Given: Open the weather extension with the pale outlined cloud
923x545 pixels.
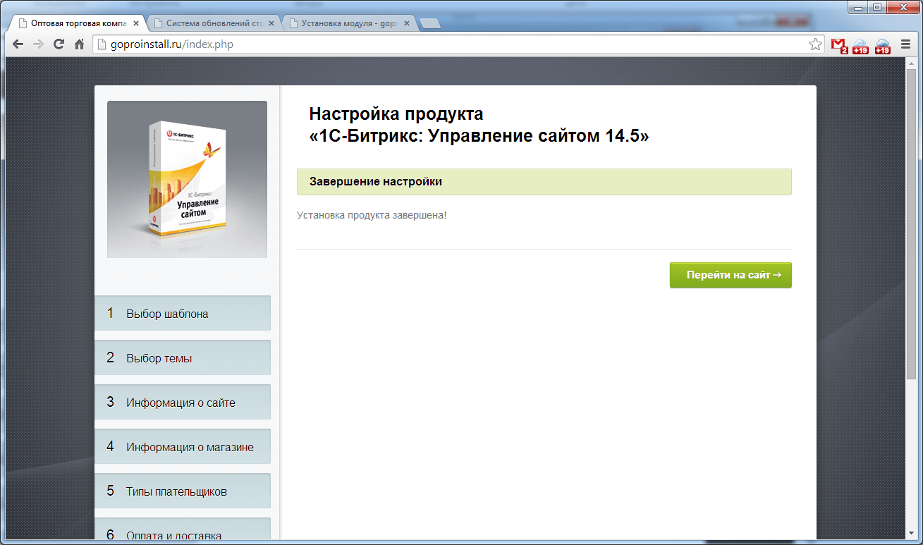Looking at the screenshot, I should coord(860,46).
